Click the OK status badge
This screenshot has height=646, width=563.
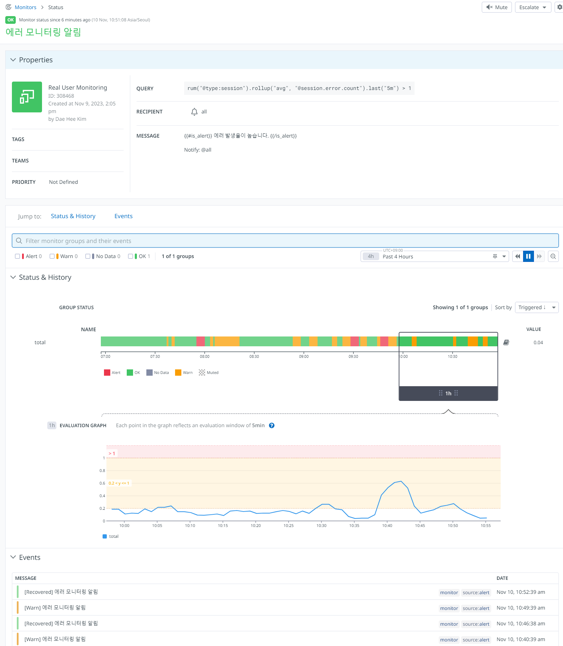tap(11, 20)
